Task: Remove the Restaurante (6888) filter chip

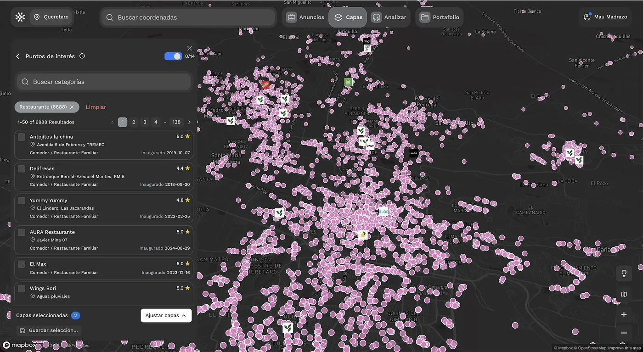Action: click(72, 107)
